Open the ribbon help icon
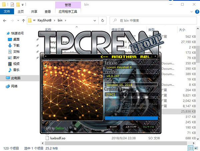This screenshot has height=151, width=200. 197,12
